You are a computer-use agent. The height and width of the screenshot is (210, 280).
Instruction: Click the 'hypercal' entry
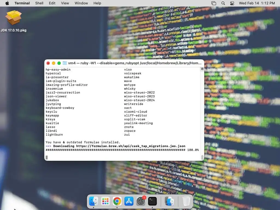point(53,73)
